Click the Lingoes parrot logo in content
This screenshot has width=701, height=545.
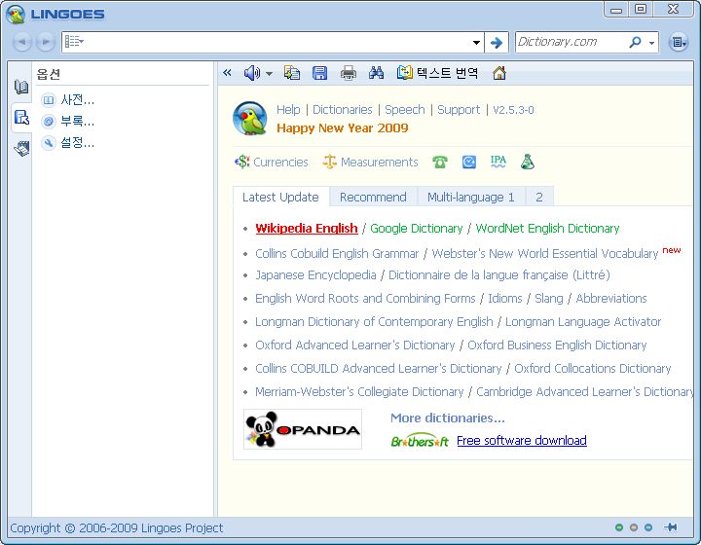tap(250, 119)
